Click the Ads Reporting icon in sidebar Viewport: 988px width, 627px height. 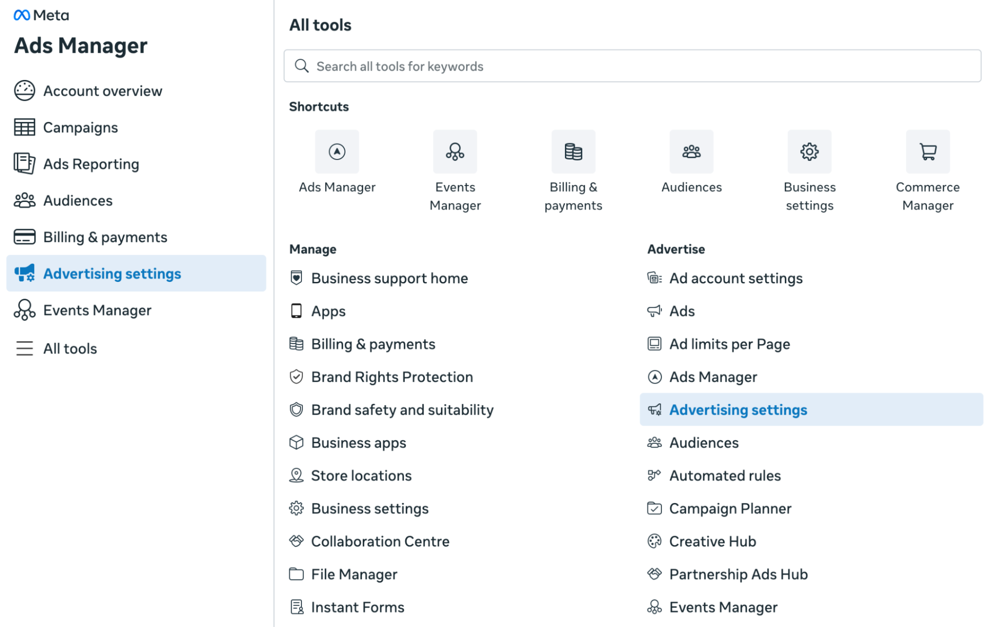(x=24, y=163)
